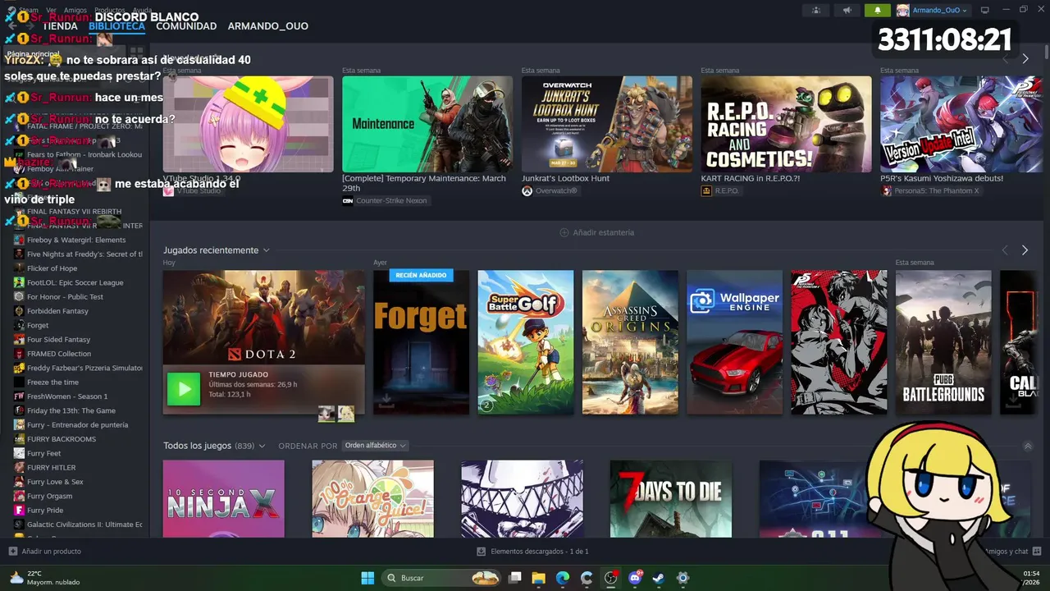This screenshot has width=1050, height=591.
Task: Switch to Big Picture mode monitor icon
Action: click(985, 10)
